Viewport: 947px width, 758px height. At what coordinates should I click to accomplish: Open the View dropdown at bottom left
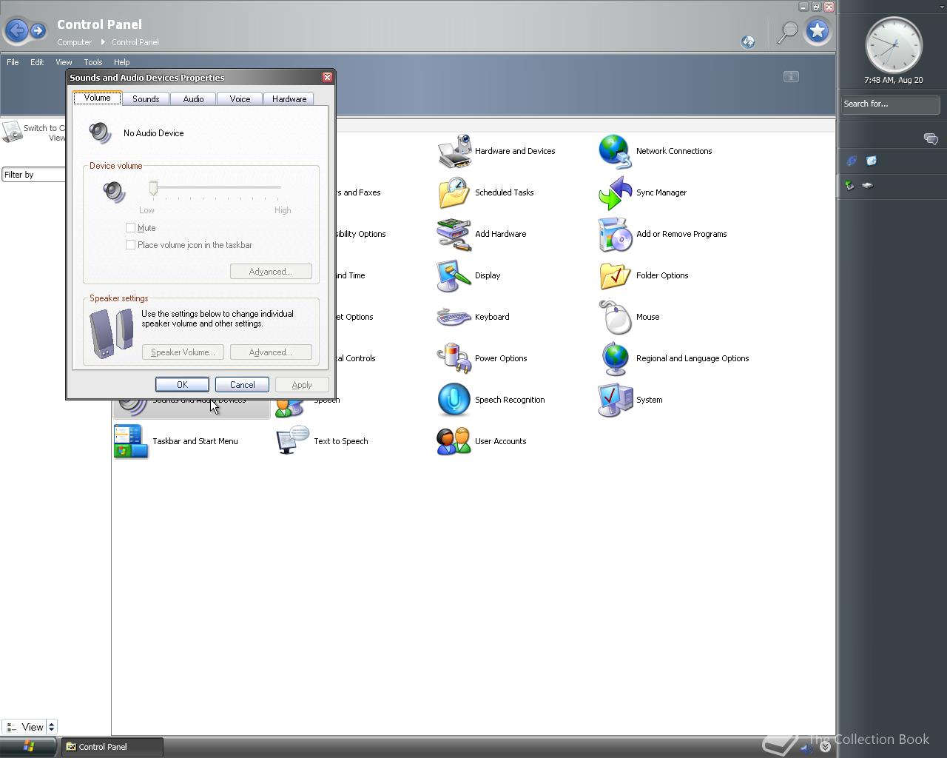click(30, 727)
